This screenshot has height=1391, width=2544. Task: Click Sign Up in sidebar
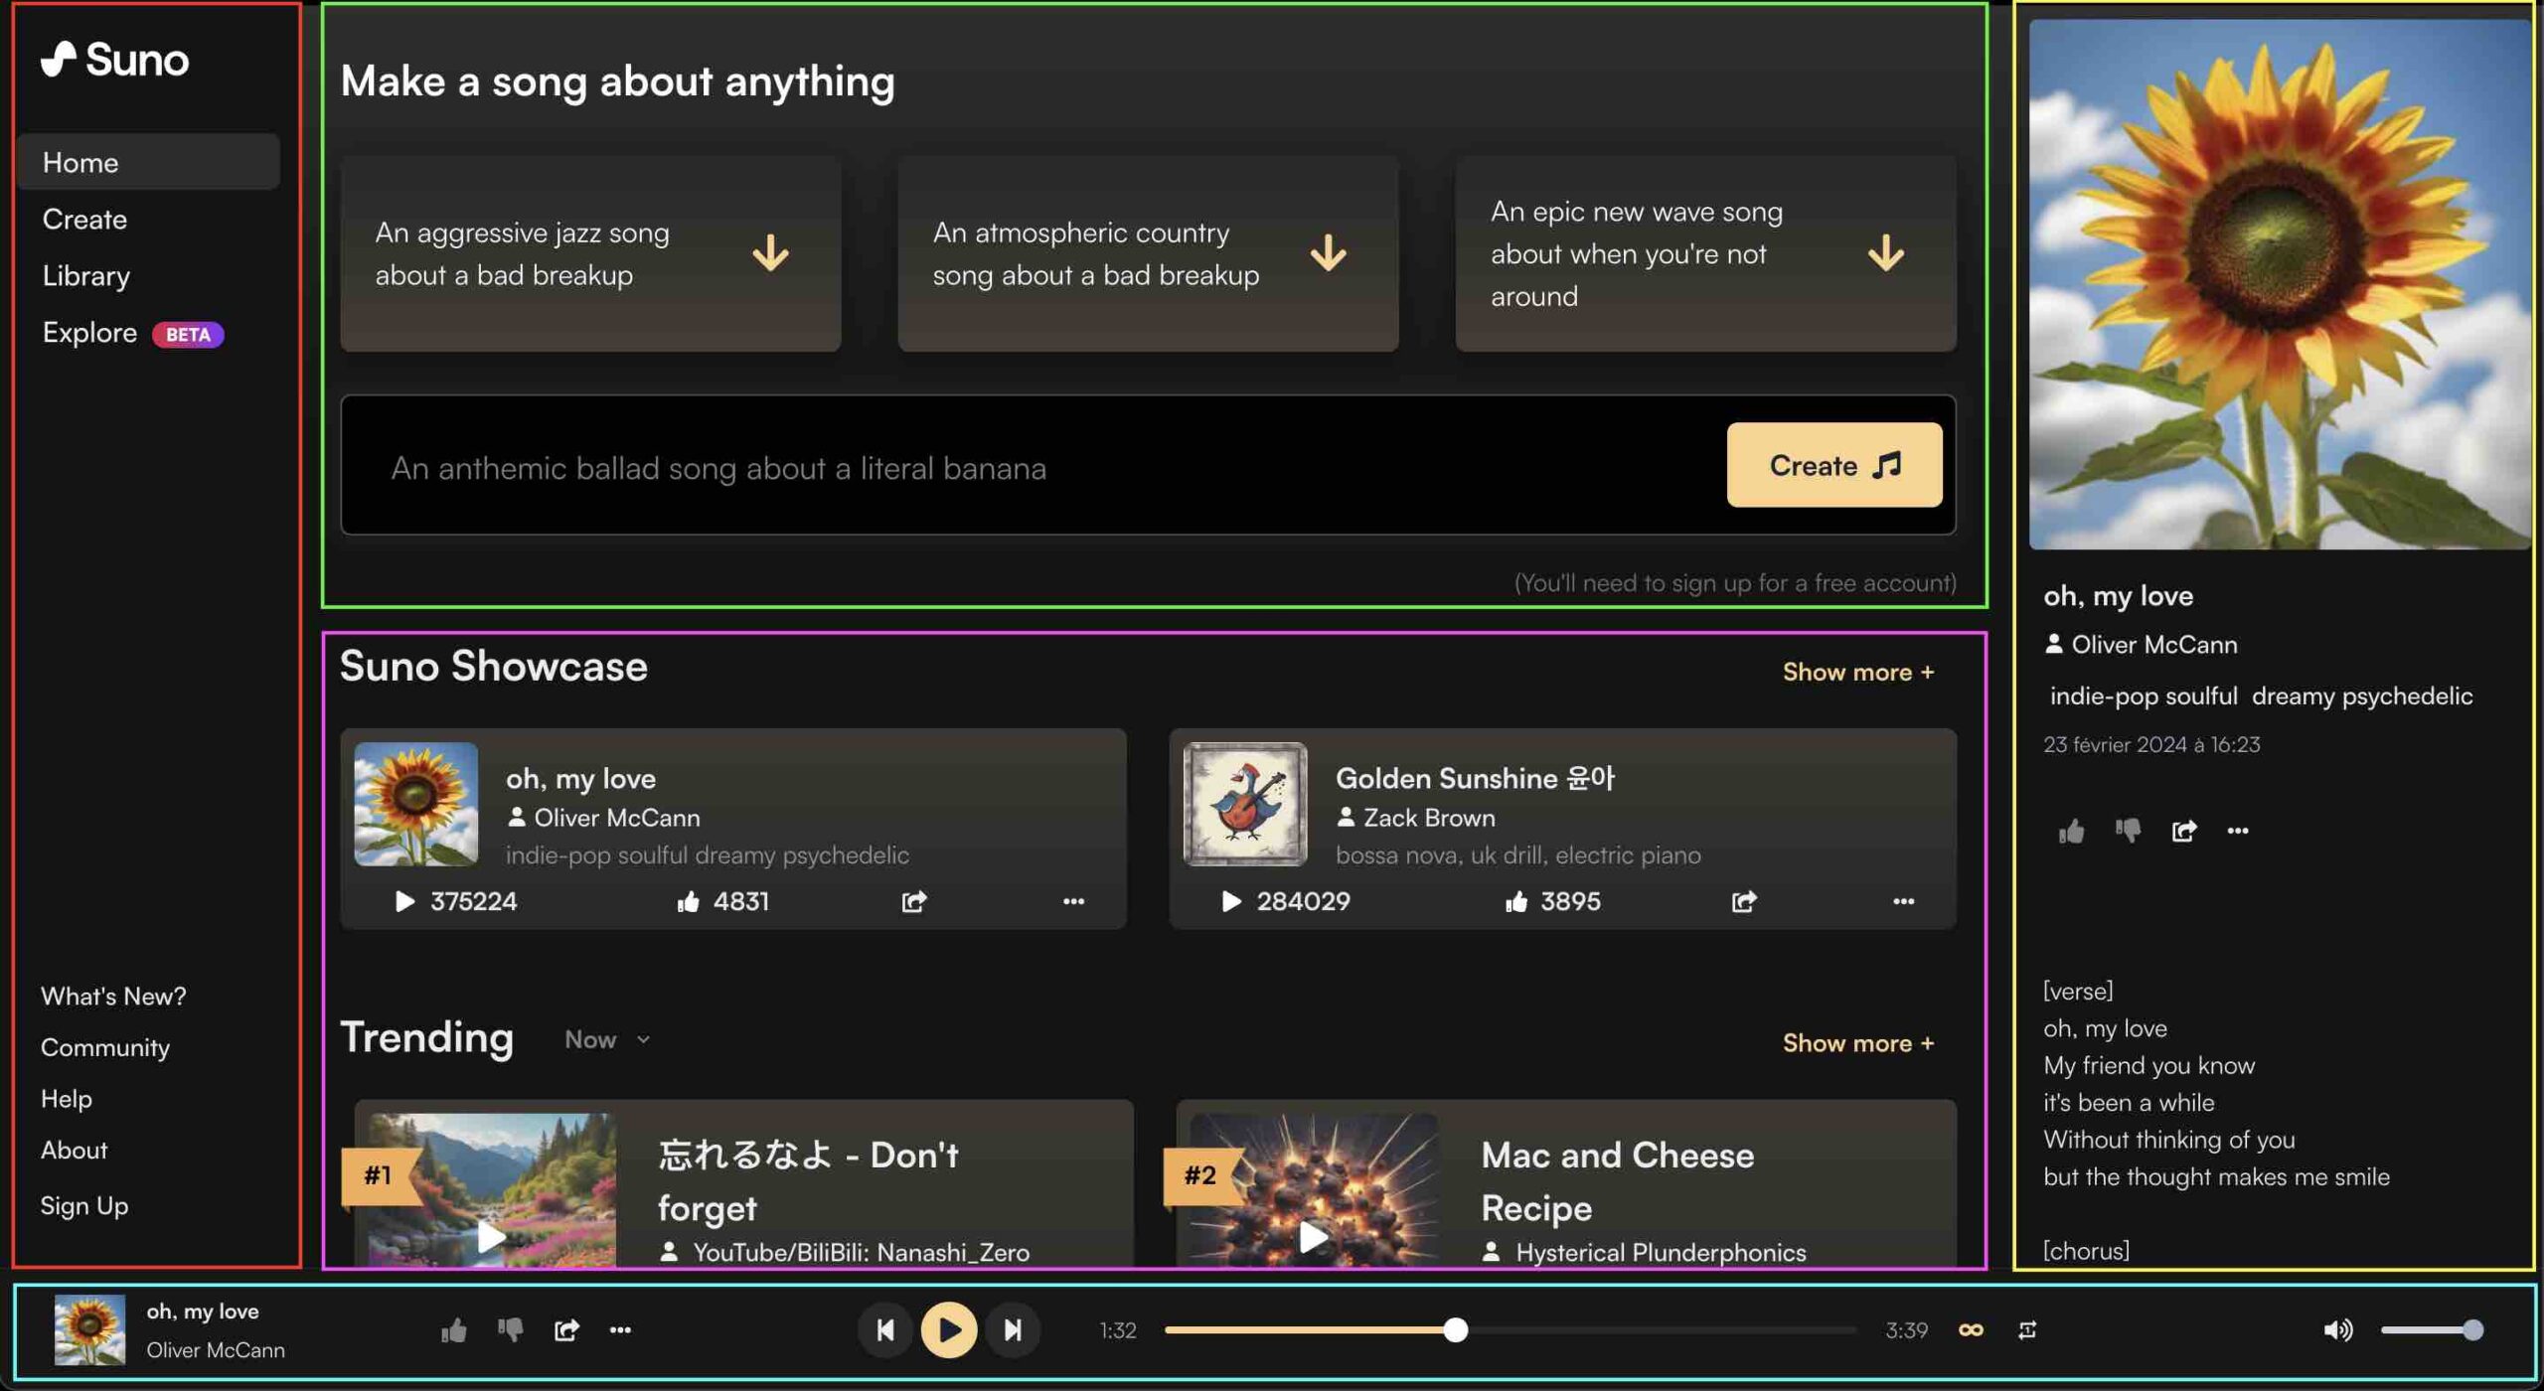click(84, 1205)
